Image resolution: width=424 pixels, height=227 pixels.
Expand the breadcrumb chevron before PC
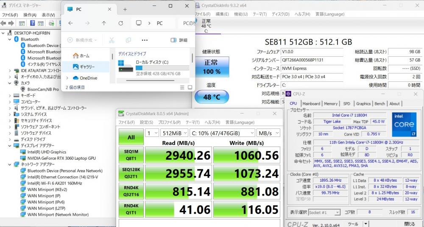pyautogui.click(x=149, y=23)
